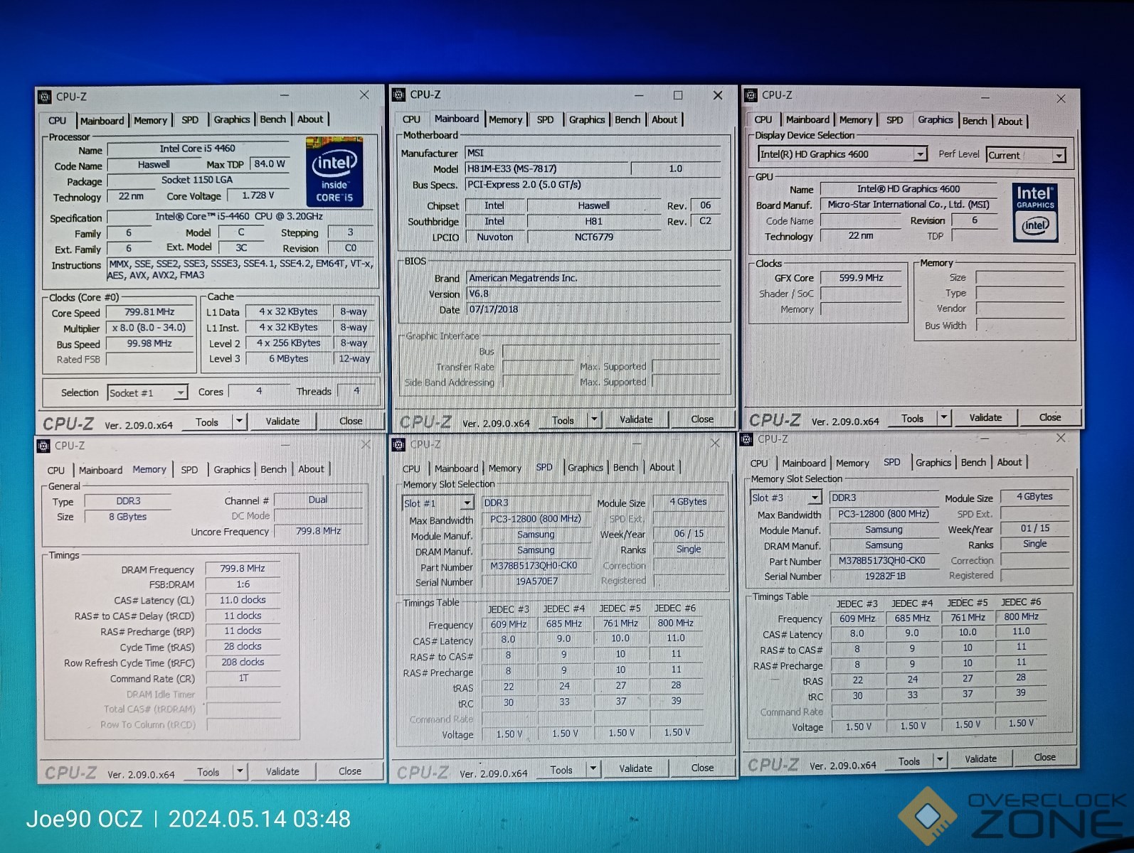This screenshot has width=1134, height=853.
Task: Minimize the Mainboard CPU-Z window
Action: (x=639, y=95)
